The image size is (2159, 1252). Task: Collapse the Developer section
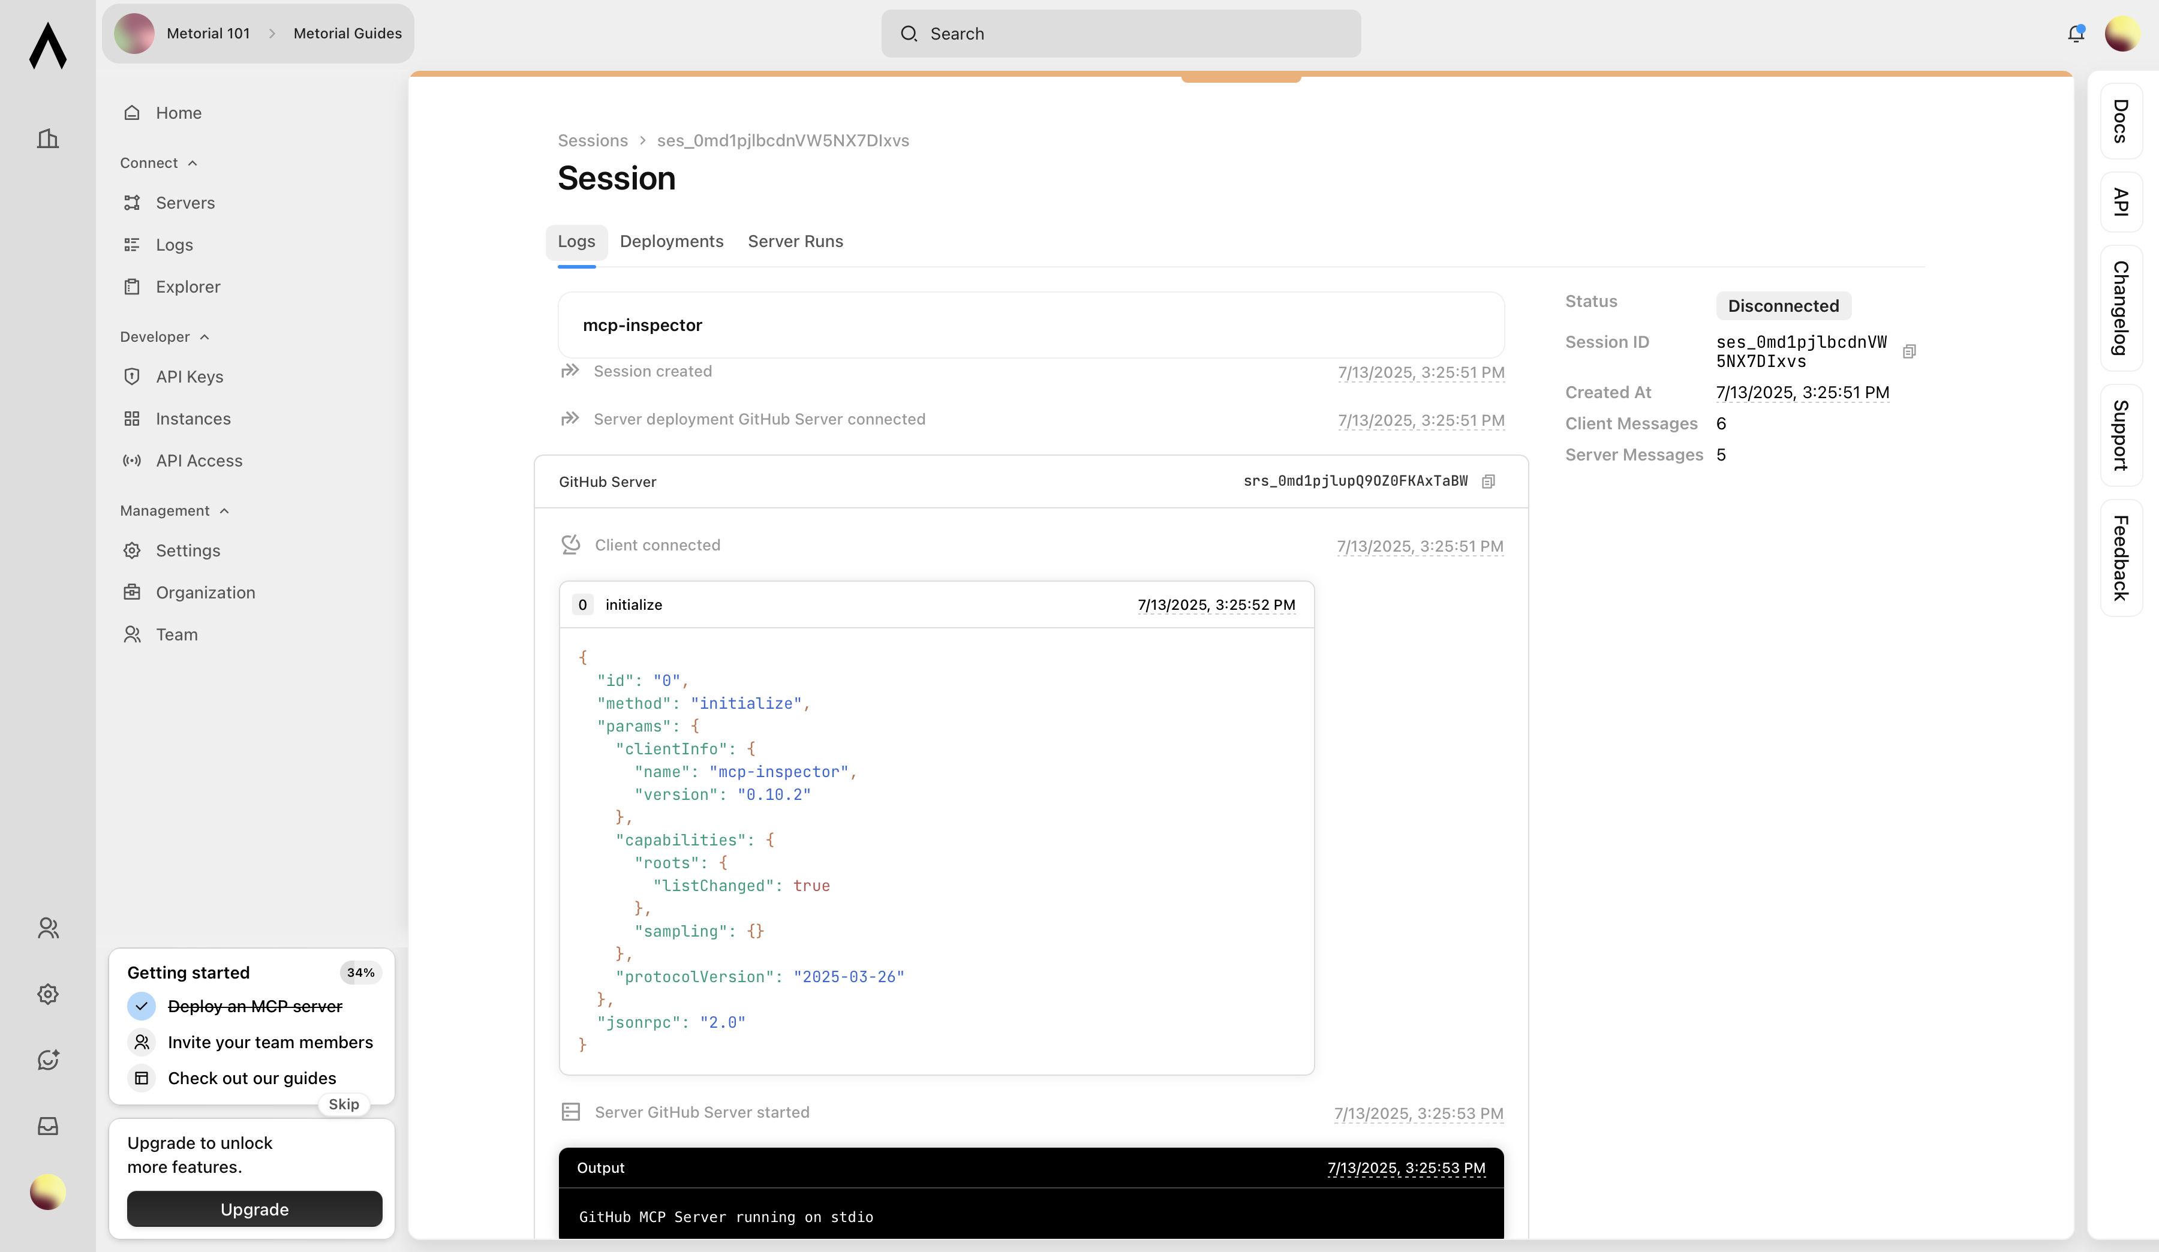coord(204,336)
